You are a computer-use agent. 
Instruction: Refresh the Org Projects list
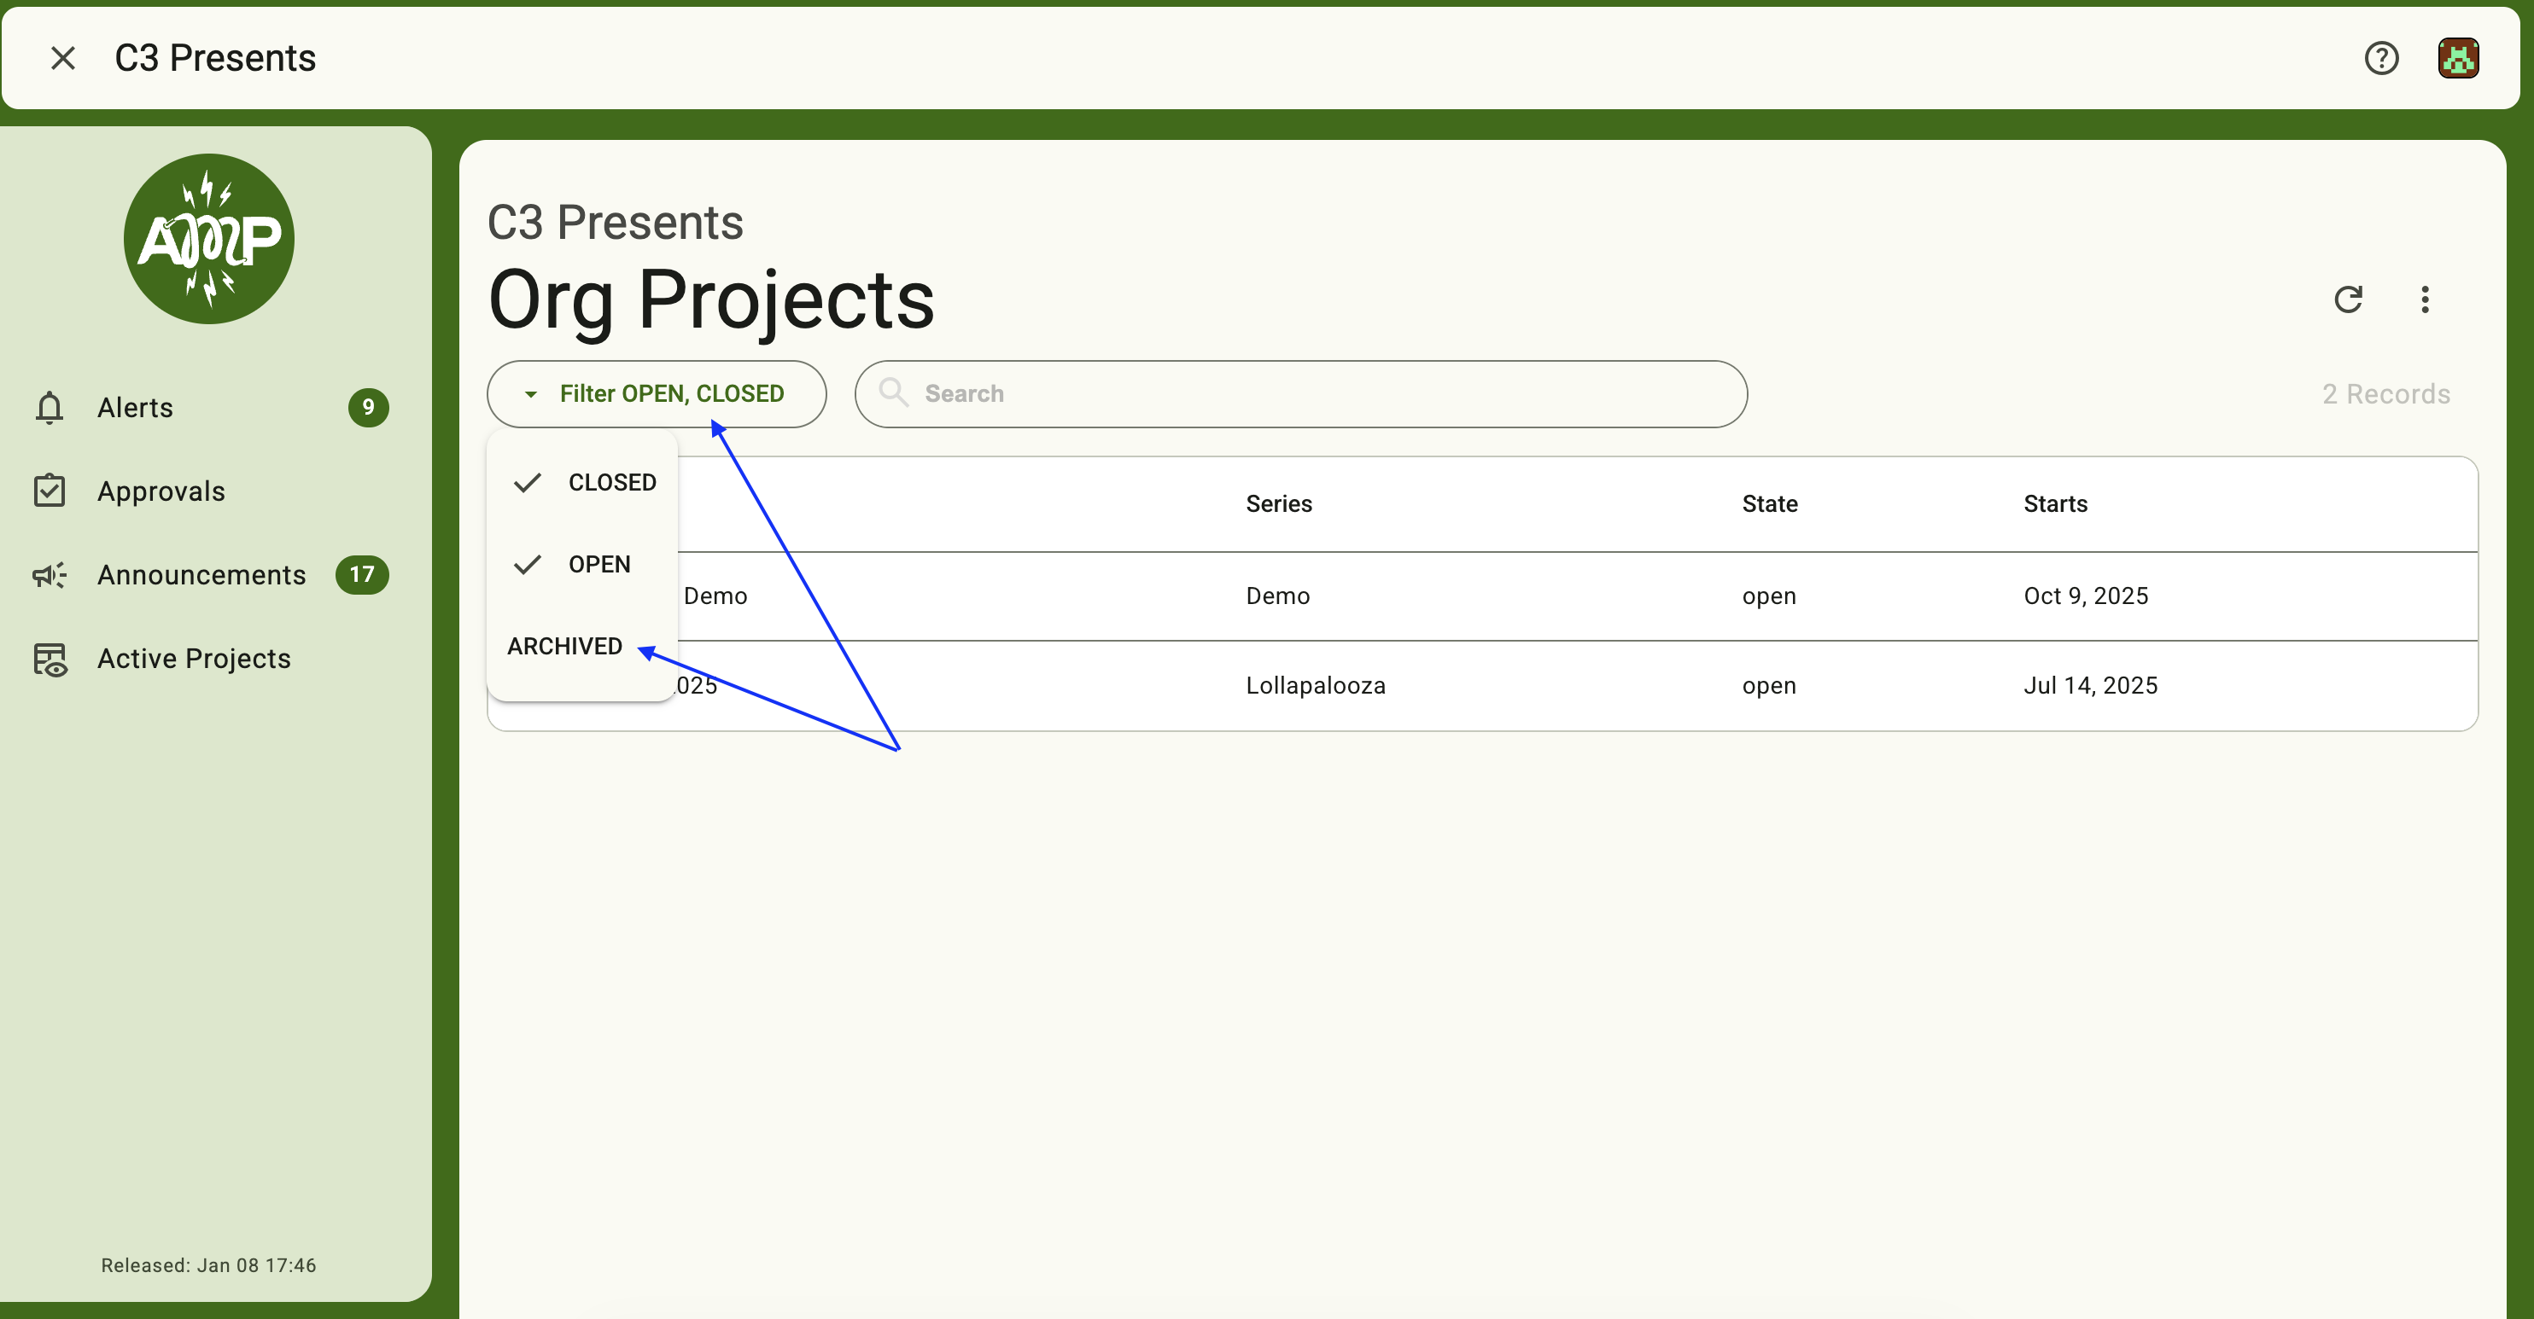2347,299
